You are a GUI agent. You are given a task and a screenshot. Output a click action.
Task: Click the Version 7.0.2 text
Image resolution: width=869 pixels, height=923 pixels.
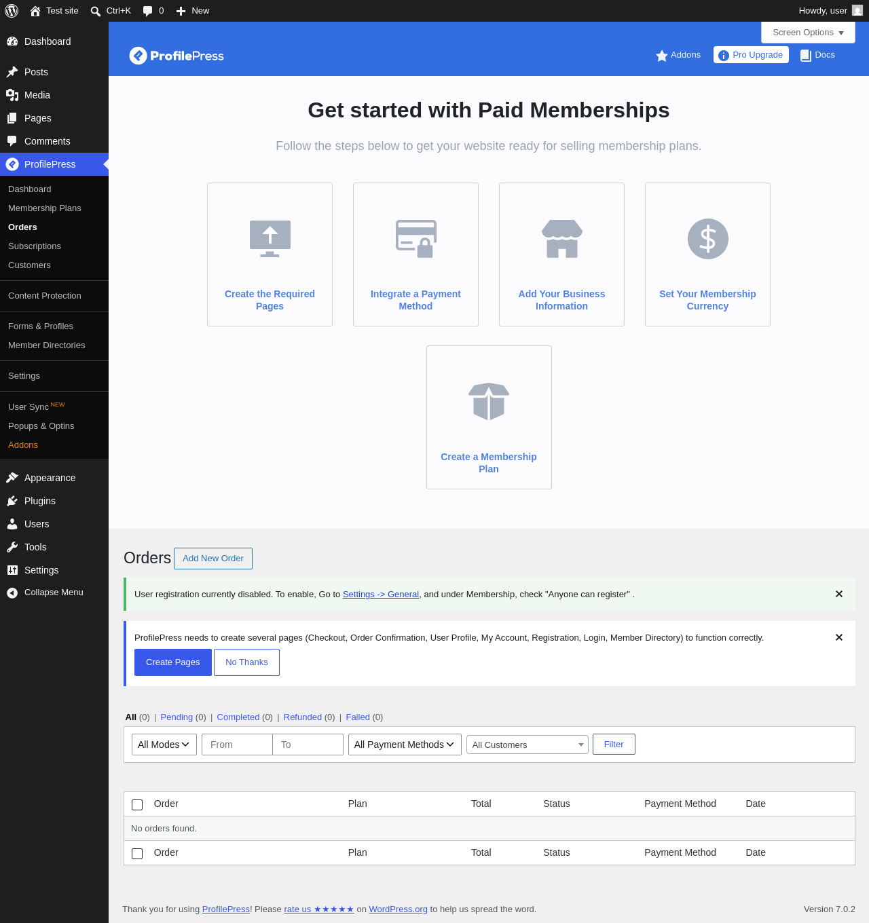point(830,909)
